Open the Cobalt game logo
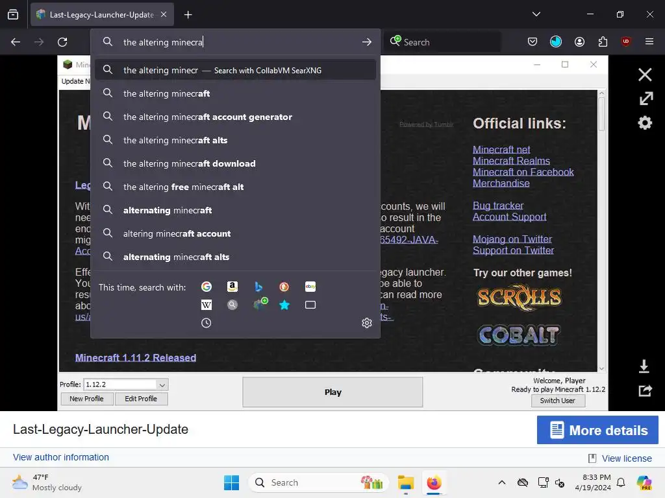The width and height of the screenshot is (665, 498). pyautogui.click(x=519, y=335)
